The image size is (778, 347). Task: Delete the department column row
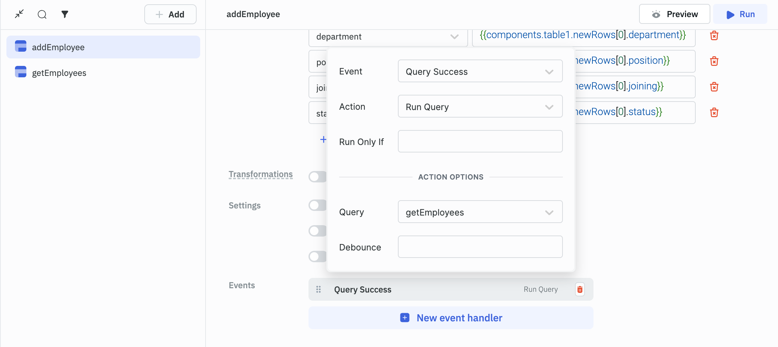pos(714,36)
